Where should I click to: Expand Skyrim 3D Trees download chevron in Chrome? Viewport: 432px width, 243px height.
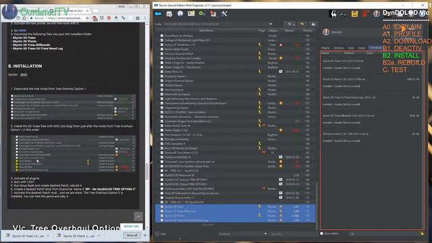48,236
